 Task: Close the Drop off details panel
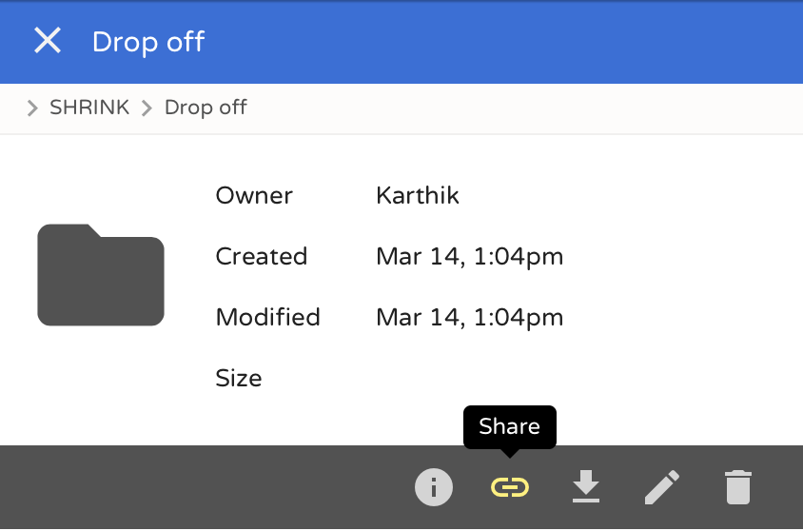tap(47, 41)
